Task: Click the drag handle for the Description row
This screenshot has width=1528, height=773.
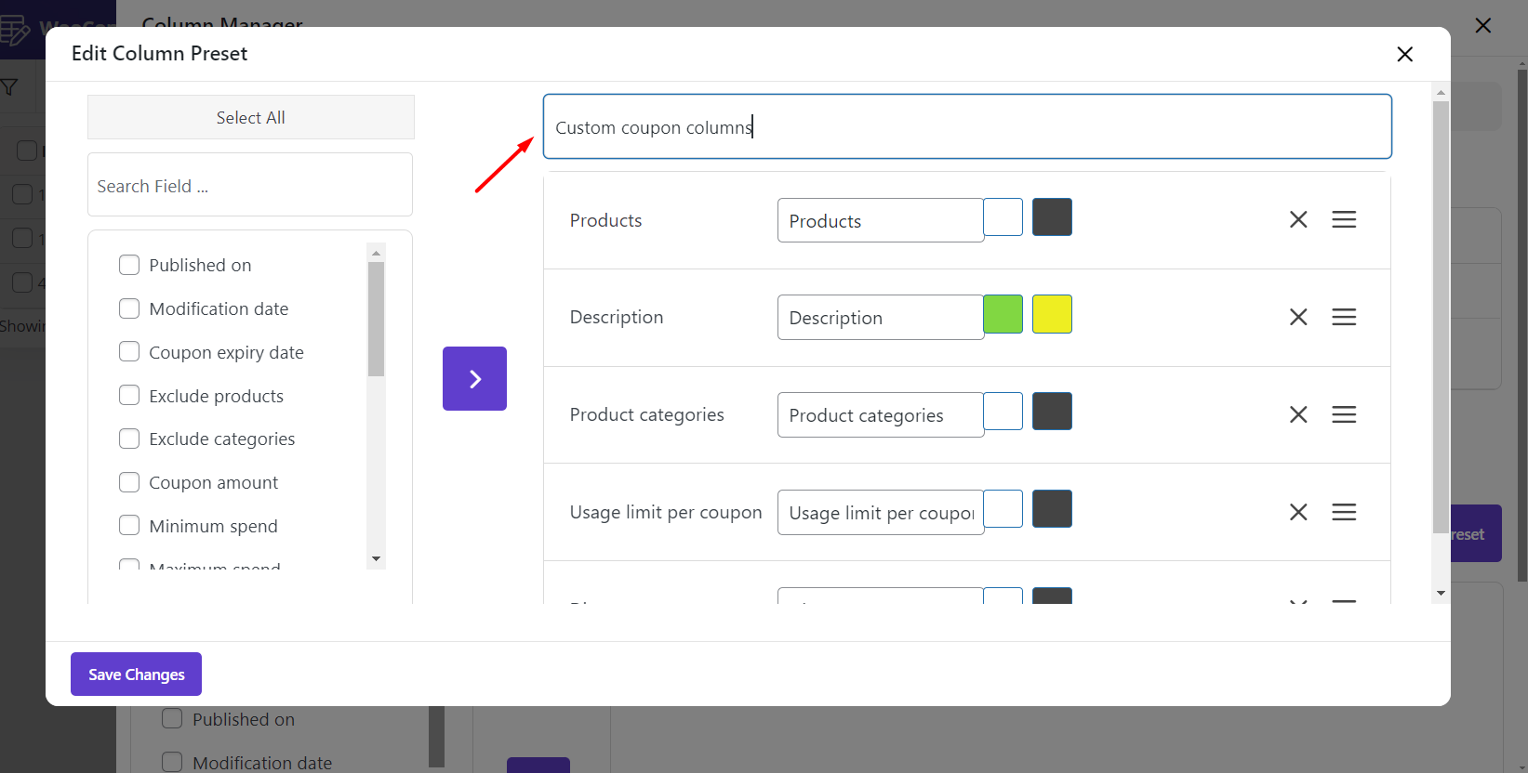Action: click(1343, 317)
